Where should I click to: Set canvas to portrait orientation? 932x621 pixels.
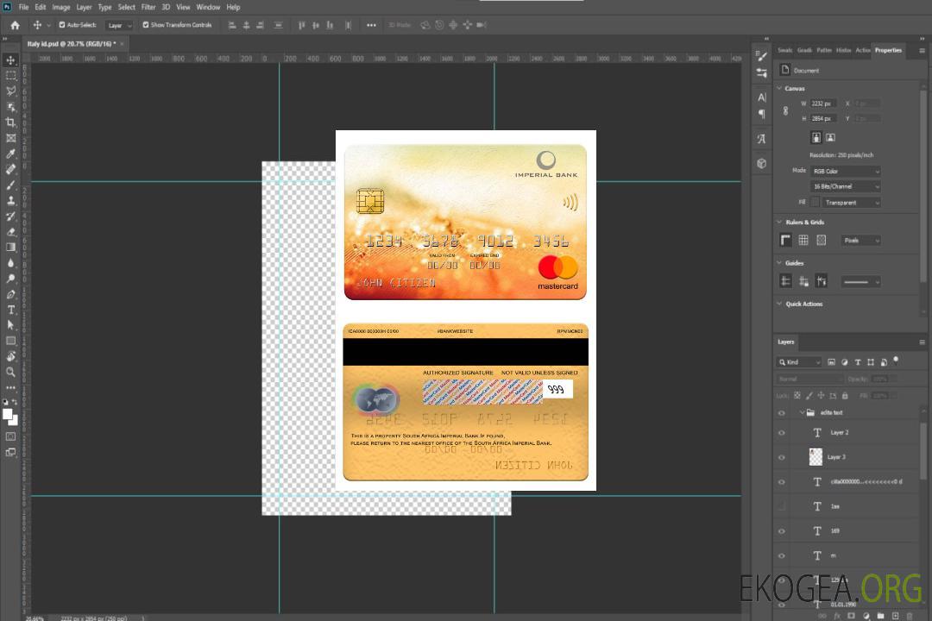[x=816, y=137]
